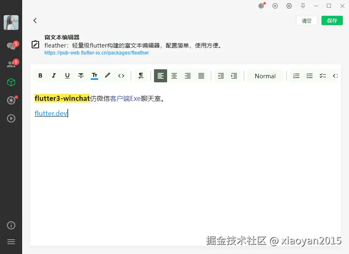Open the Normal paragraph style dropdown
The width and height of the screenshot is (349, 254).
click(x=265, y=76)
